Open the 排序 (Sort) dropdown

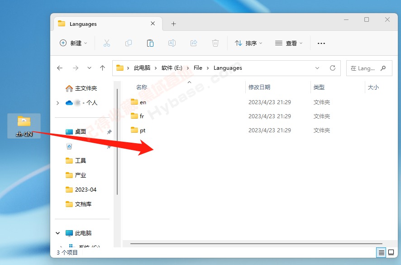(248, 43)
